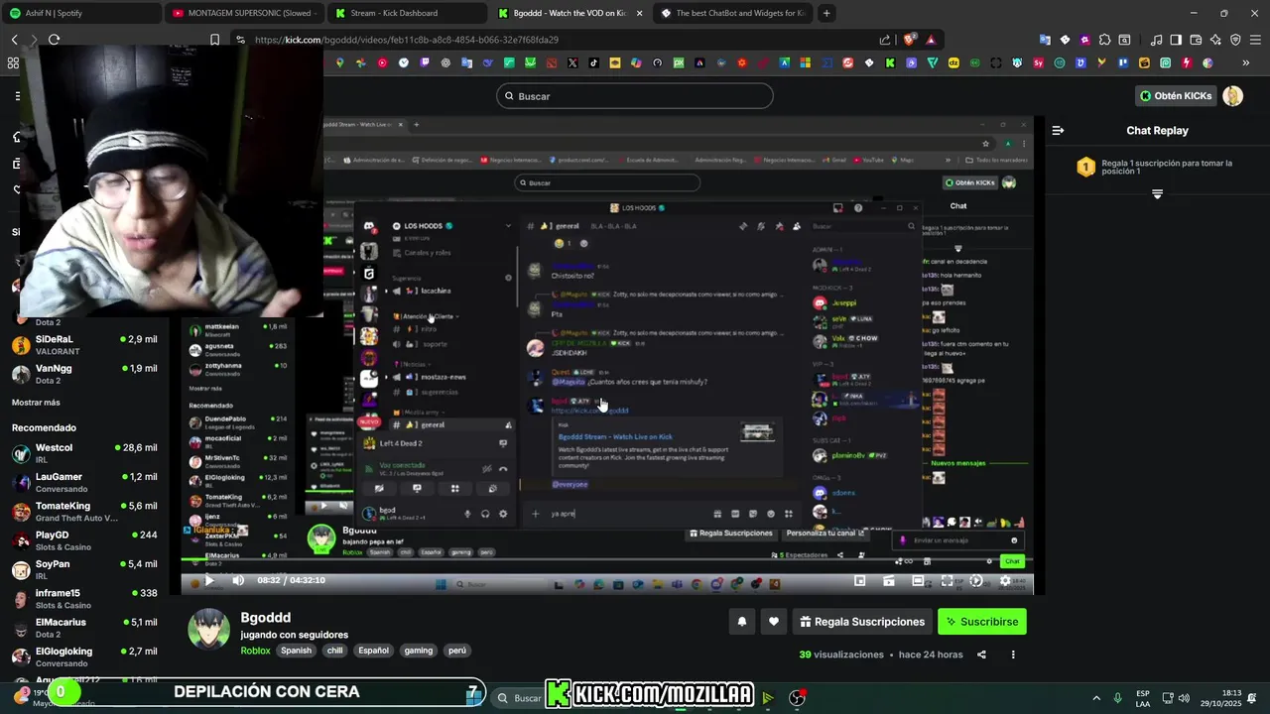Open the Brave Wallet icon
Viewport: 1270px width, 714px height.
(x=1196, y=40)
